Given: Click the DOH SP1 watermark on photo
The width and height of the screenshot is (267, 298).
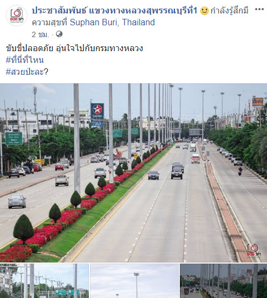Looking at the screenshot, I should tap(254, 250).
